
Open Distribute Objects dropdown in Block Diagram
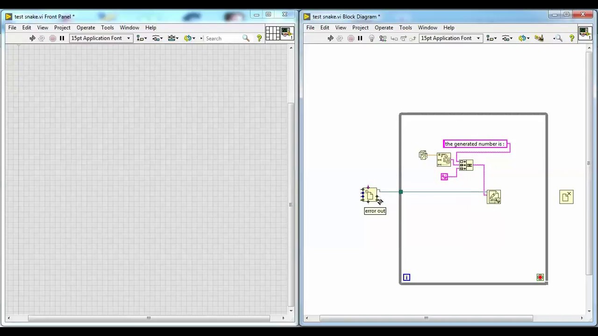click(x=507, y=38)
